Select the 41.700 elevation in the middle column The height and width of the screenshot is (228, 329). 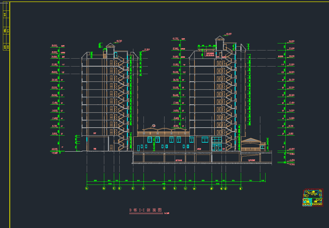(175, 38)
